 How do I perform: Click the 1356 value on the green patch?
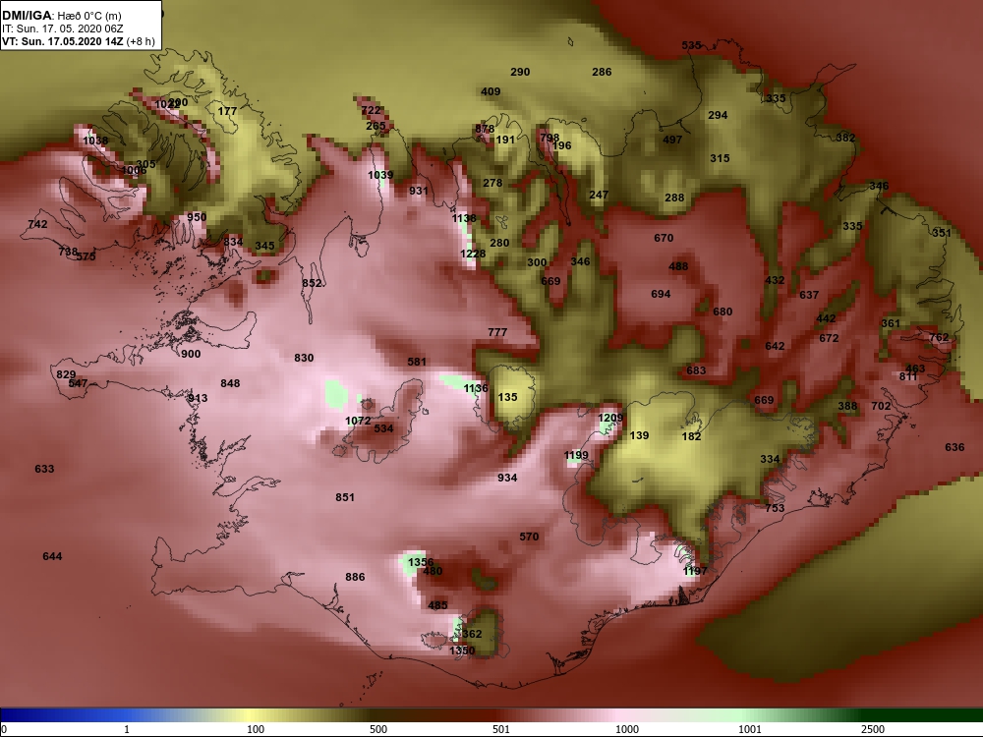pyautogui.click(x=421, y=562)
